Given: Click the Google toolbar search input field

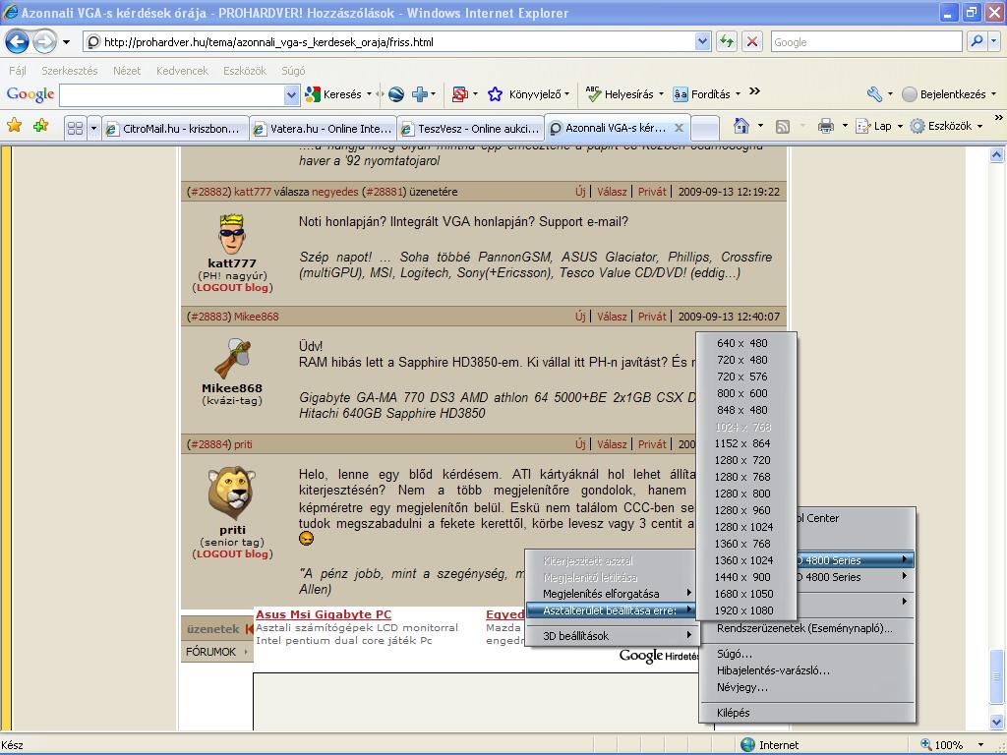Looking at the screenshot, I should [x=172, y=95].
